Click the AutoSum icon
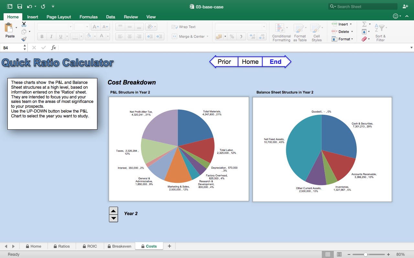 point(365,24)
